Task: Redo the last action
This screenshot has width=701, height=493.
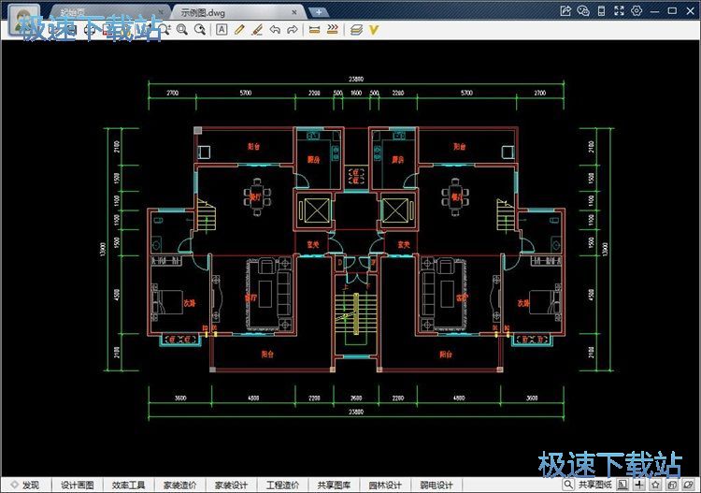Action: 293,30
